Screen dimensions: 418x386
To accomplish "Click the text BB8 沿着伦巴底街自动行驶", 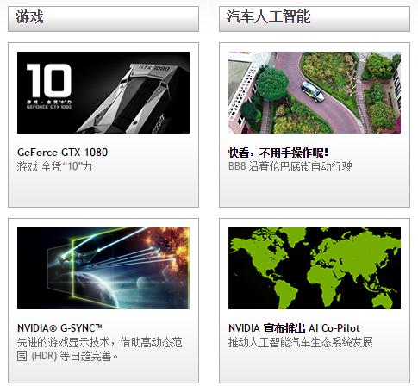I will click(290, 166).
